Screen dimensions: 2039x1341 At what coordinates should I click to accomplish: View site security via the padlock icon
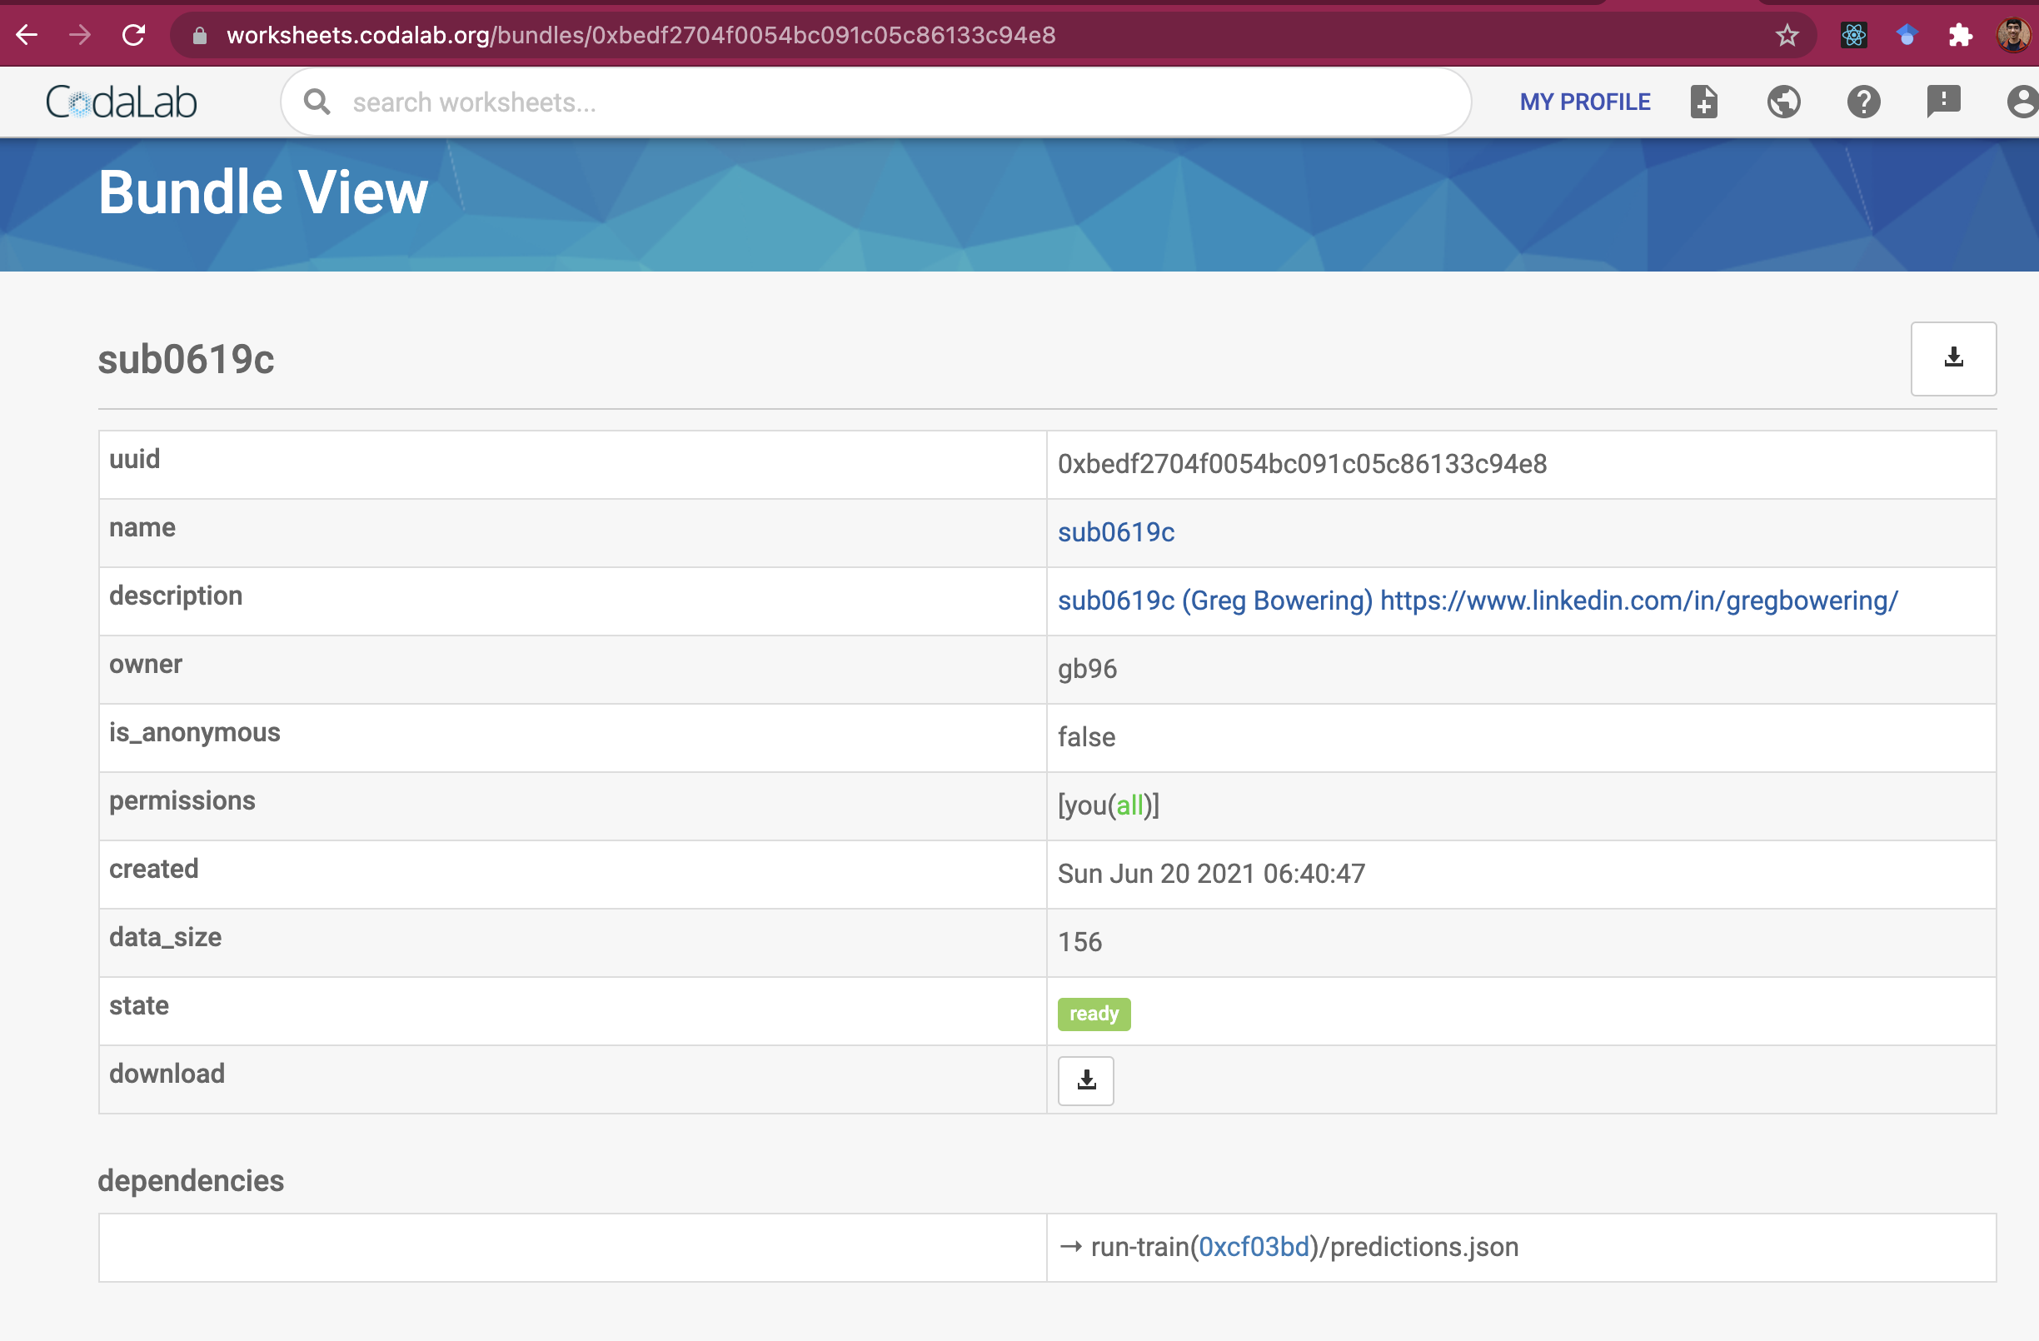[200, 35]
